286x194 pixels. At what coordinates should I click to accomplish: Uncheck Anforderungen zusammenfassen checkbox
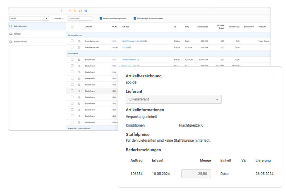tap(135, 19)
